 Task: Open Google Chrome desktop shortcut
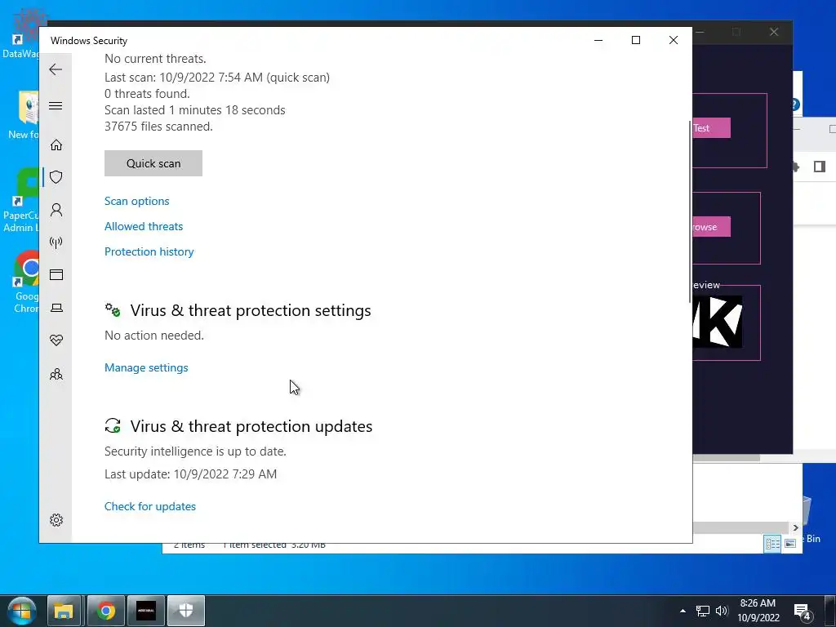pos(25,282)
